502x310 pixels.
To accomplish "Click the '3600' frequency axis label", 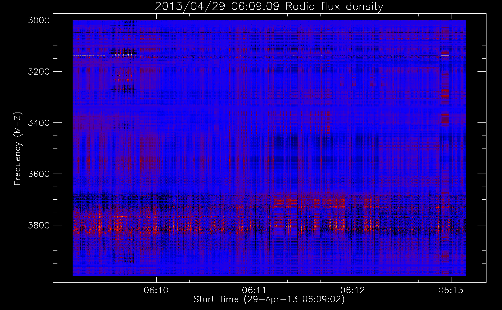I will pos(39,174).
